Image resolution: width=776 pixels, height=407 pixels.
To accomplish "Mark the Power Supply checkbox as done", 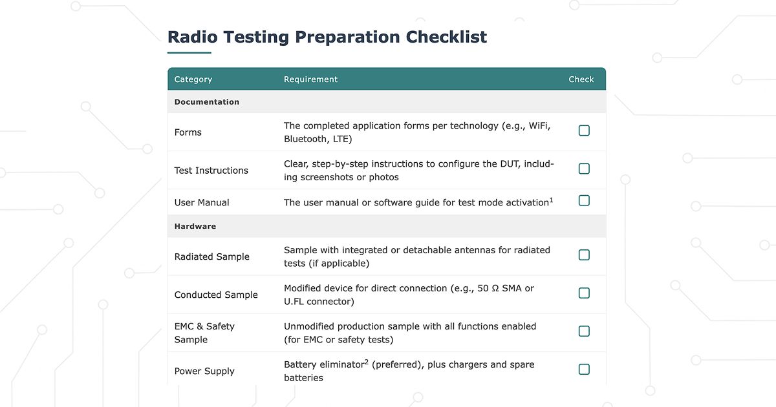I will pyautogui.click(x=584, y=369).
